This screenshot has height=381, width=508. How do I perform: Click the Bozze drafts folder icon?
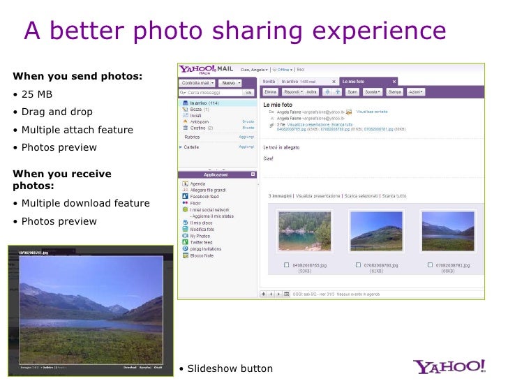pyautogui.click(x=186, y=110)
